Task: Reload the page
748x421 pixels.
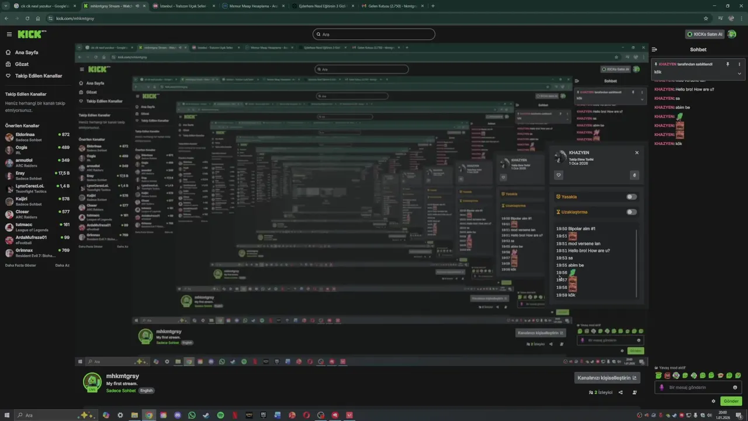Action: (x=27, y=18)
